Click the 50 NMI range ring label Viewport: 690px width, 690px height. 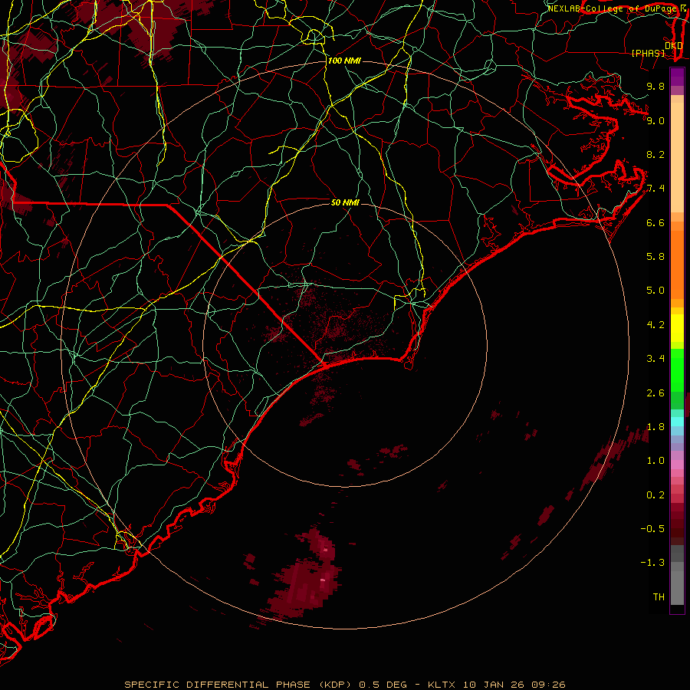(345, 202)
